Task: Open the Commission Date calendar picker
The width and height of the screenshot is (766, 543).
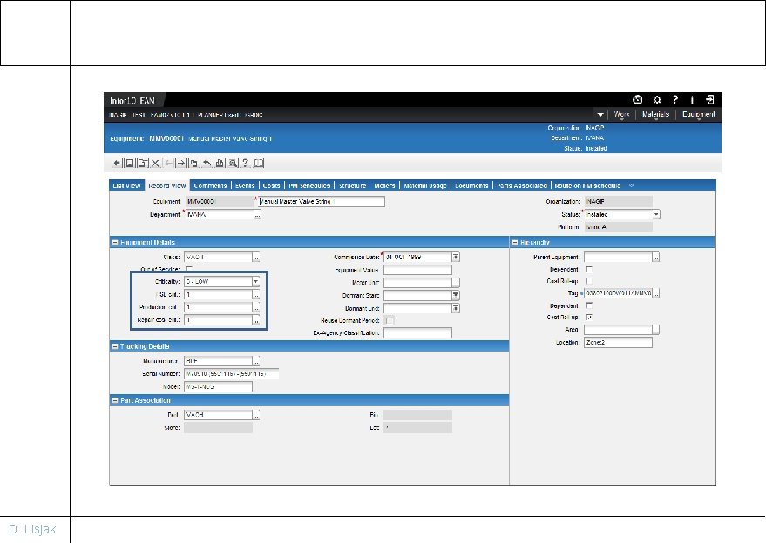Action: [x=455, y=257]
